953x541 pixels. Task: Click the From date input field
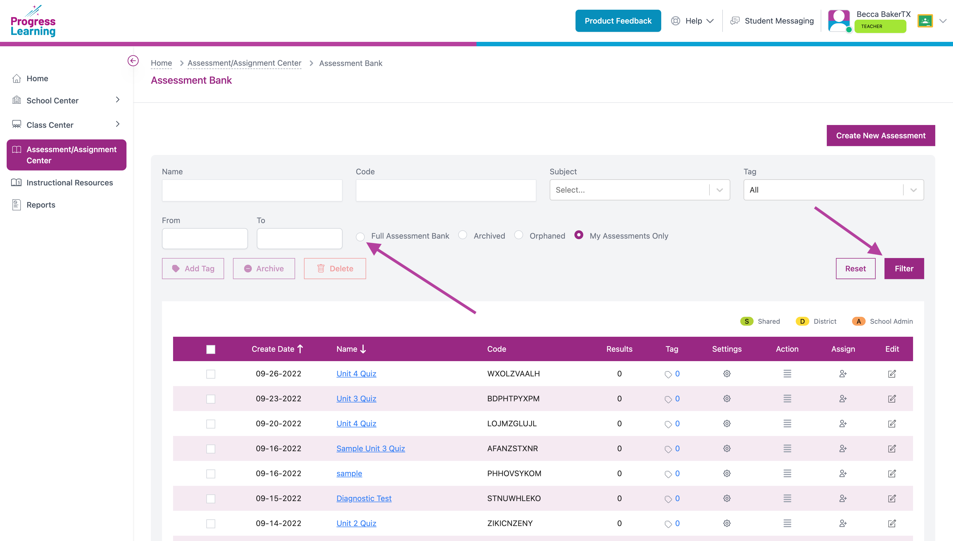(204, 239)
